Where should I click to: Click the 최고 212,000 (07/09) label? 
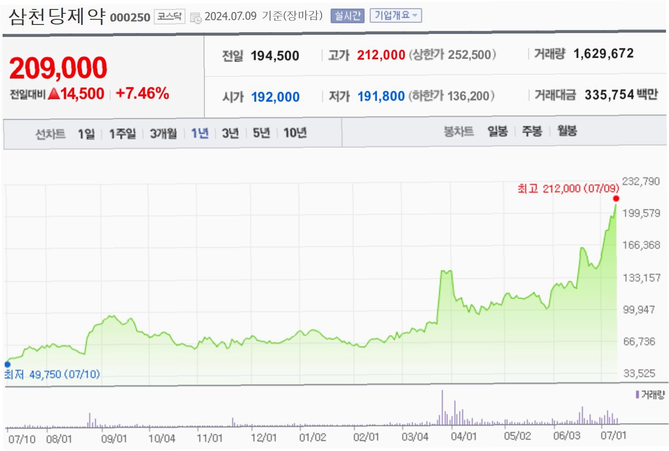(x=568, y=188)
